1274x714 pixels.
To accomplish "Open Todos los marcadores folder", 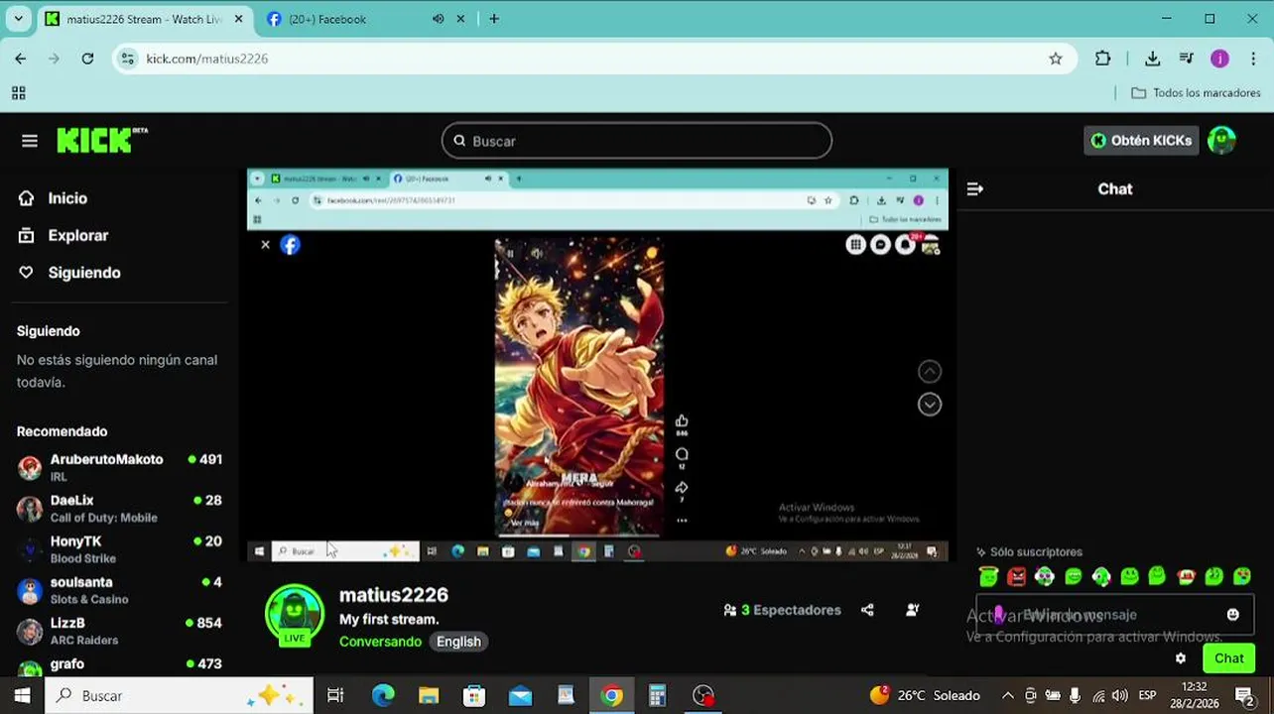I will [x=1196, y=93].
